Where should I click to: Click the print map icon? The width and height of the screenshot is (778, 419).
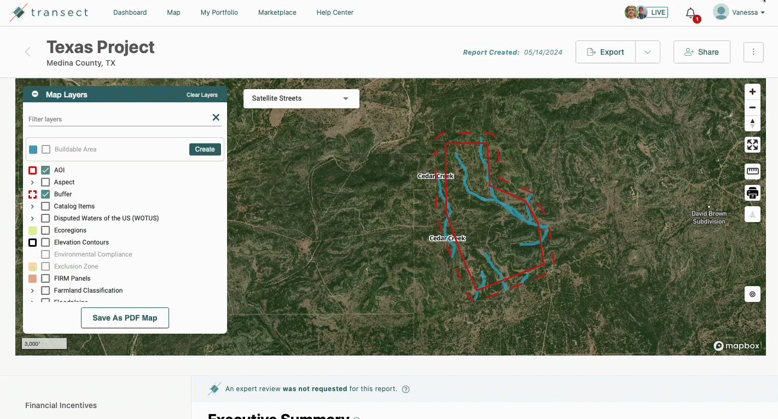753,193
